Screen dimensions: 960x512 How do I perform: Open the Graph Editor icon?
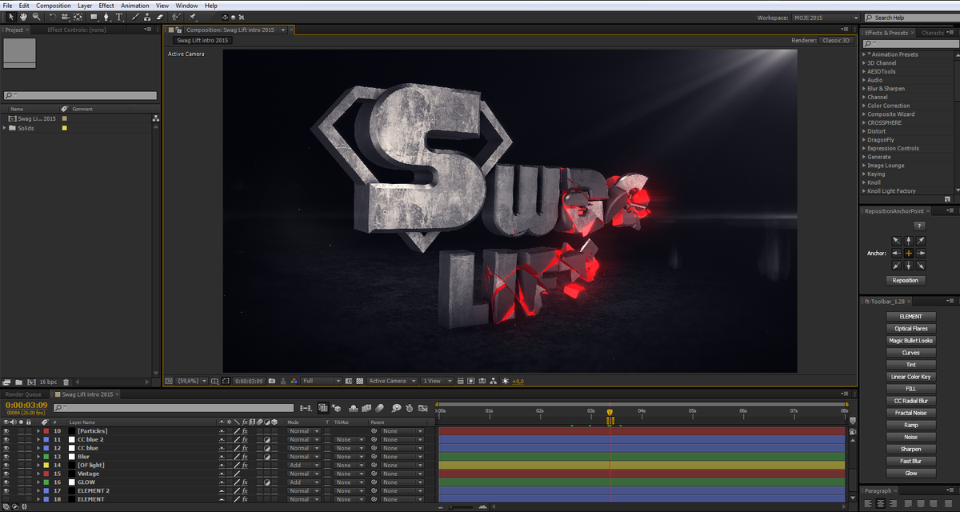click(x=423, y=408)
